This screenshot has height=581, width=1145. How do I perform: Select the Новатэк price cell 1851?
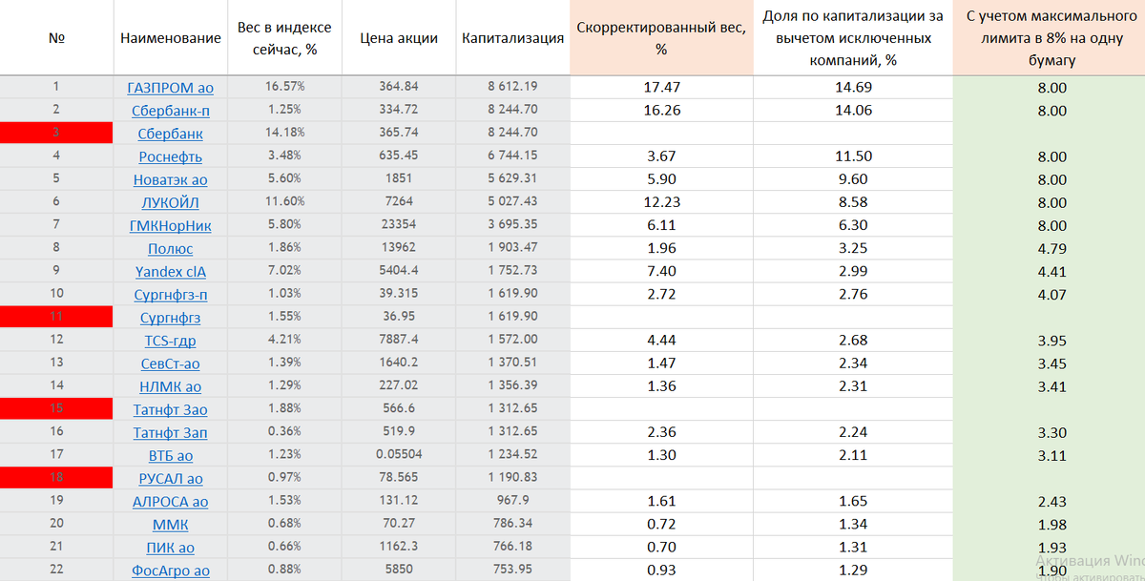pyautogui.click(x=400, y=179)
